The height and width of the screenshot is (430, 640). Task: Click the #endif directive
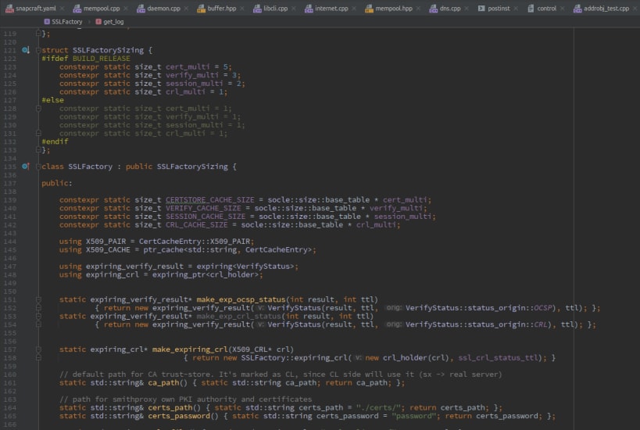coord(55,142)
